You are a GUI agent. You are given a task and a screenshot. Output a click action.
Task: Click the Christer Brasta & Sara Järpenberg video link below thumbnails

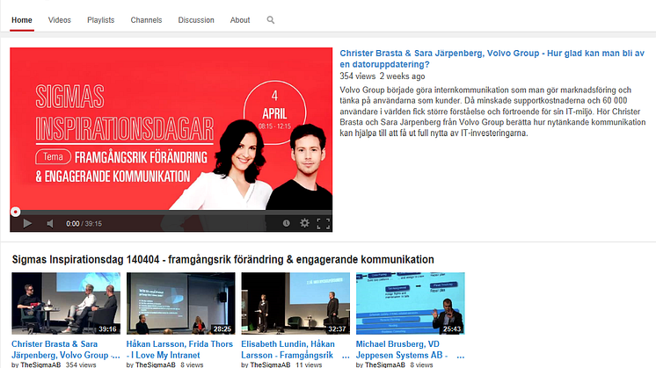tap(66, 350)
